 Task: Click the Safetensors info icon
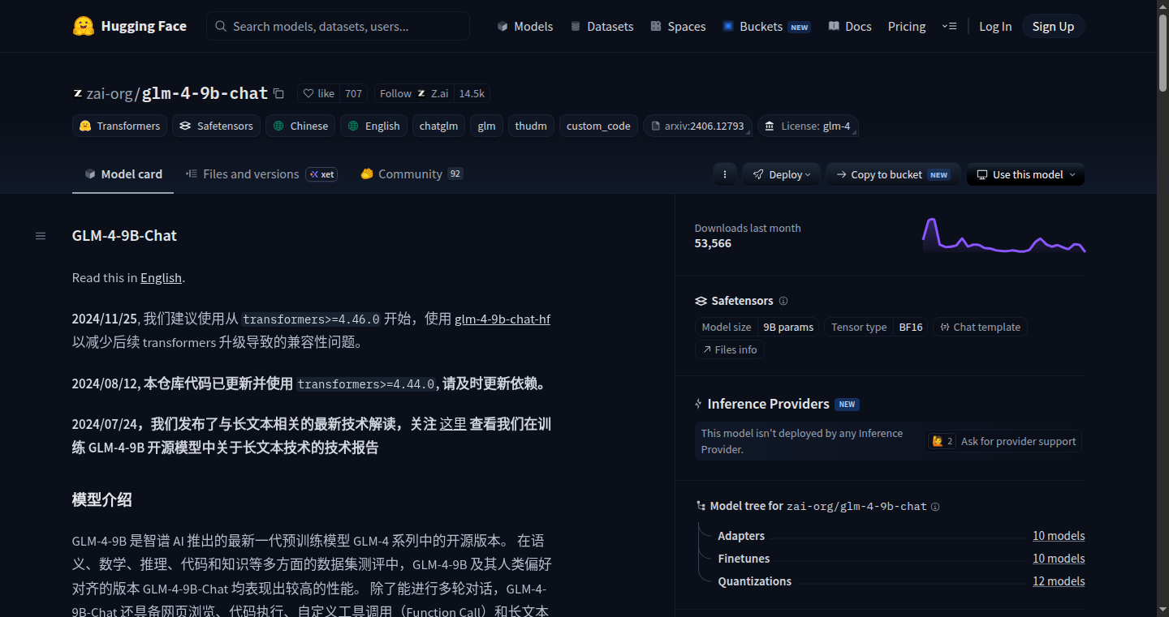pos(783,301)
